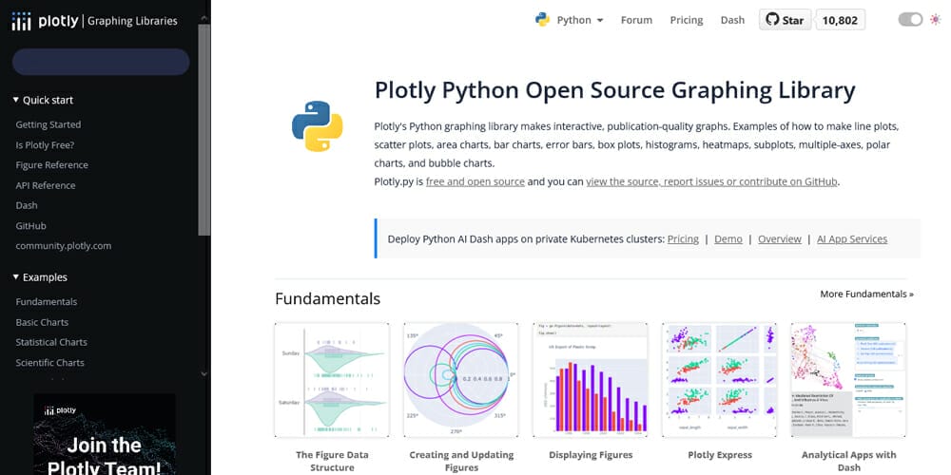Open the Pricing nav item in the top bar
The height and width of the screenshot is (475, 951).
click(686, 20)
